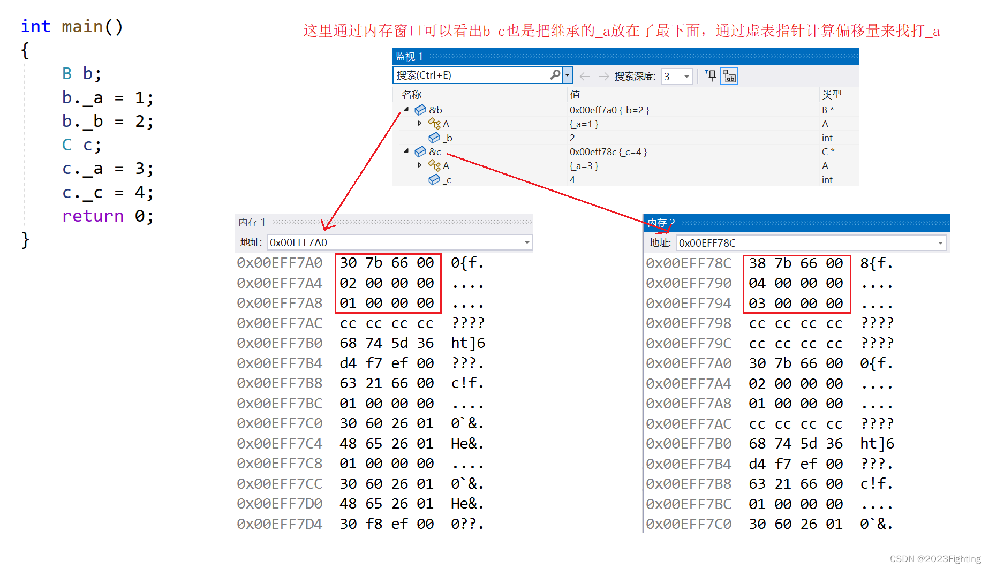Click the 类型 column header
Image resolution: width=989 pixels, height=569 pixels.
(x=832, y=94)
